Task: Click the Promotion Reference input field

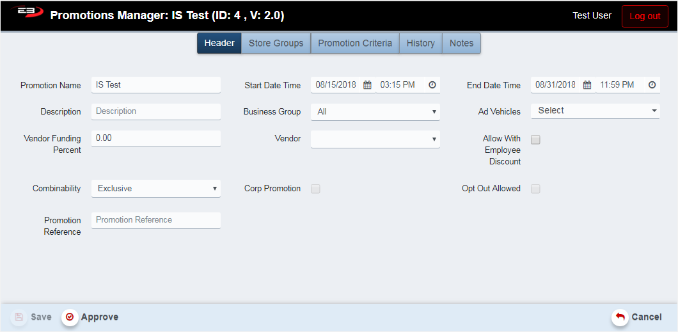Action: click(x=155, y=220)
